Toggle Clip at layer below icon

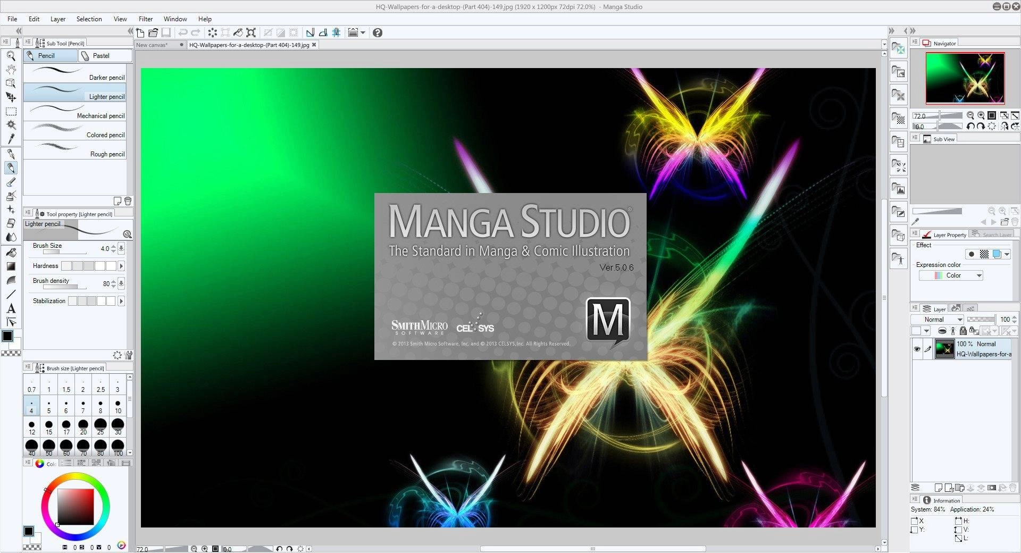(x=942, y=331)
